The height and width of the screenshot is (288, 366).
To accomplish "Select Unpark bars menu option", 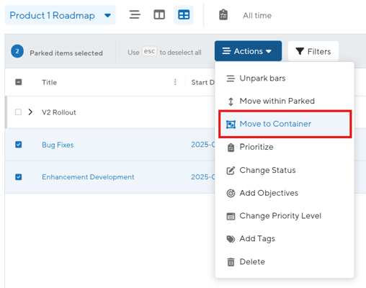I will tap(285, 78).
